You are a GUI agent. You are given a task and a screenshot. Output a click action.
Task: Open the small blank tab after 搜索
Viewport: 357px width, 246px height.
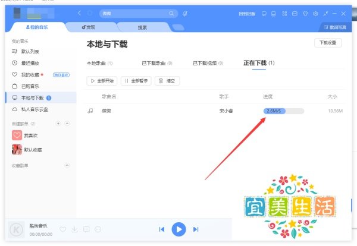pyautogui.click(x=178, y=27)
